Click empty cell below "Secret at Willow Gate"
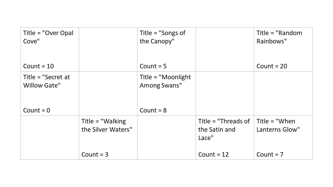The height and width of the screenshot is (187, 333). pos(50,138)
